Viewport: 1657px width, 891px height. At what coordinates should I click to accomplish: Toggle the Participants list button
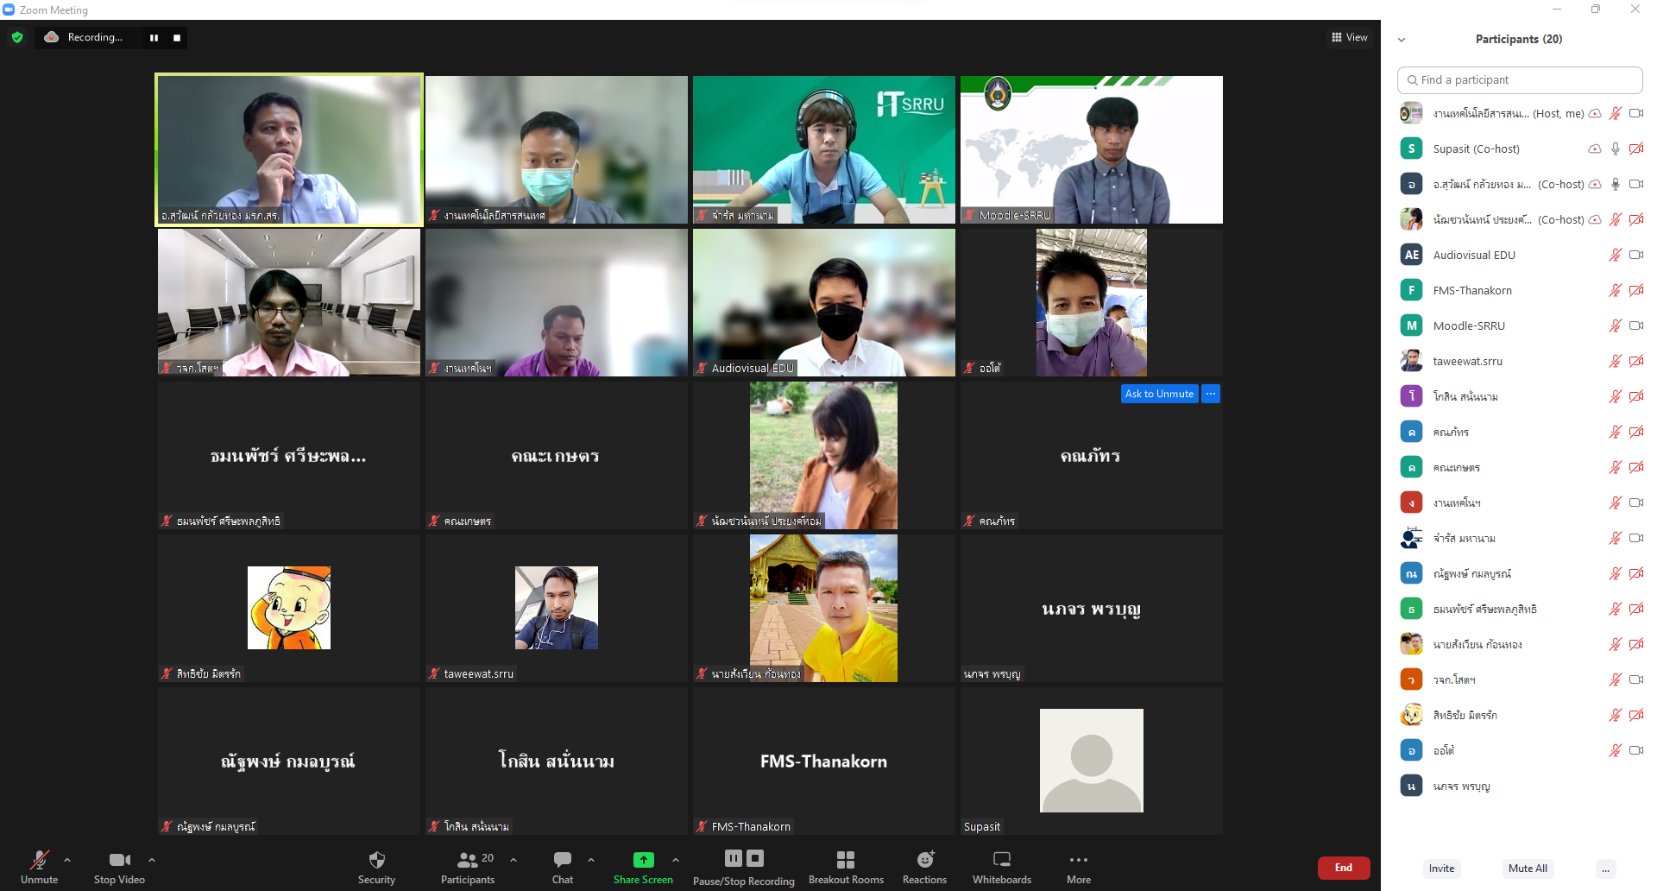pos(468,867)
